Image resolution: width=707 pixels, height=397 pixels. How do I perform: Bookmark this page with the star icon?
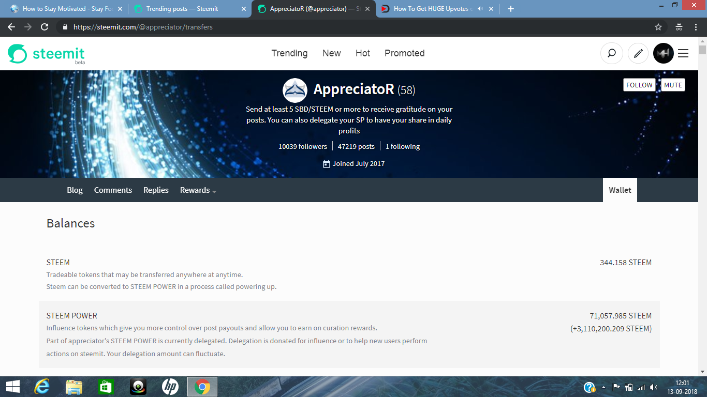coord(658,27)
